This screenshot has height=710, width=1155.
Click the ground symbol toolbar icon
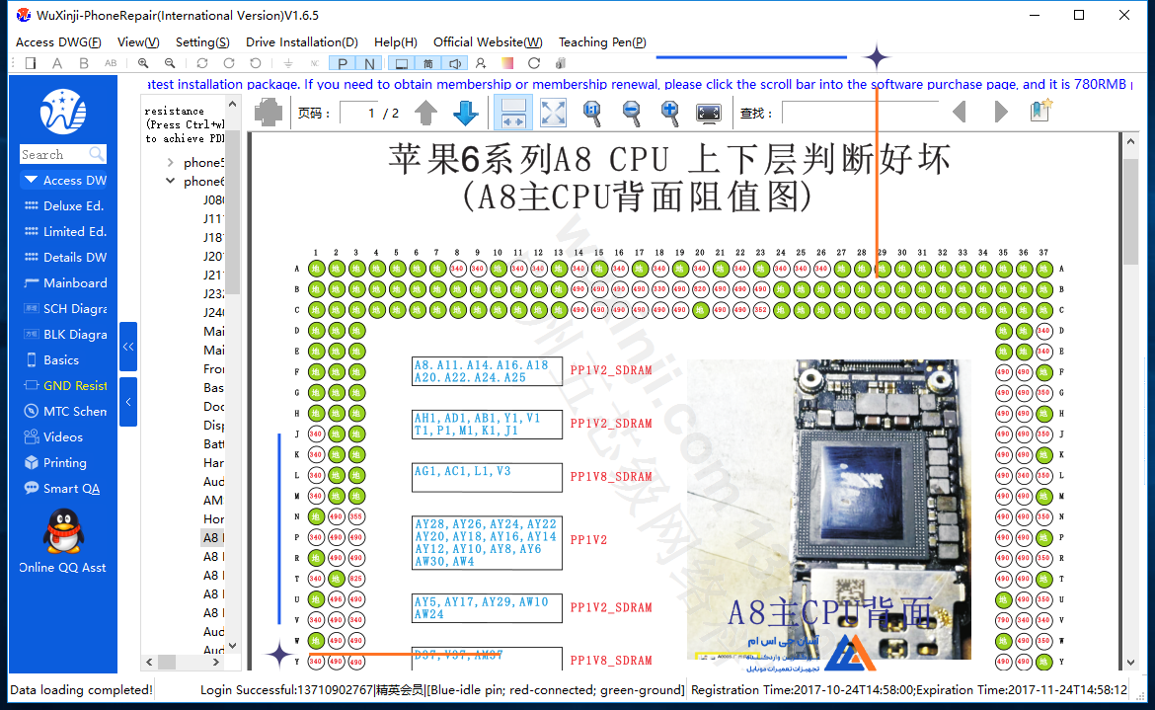288,63
